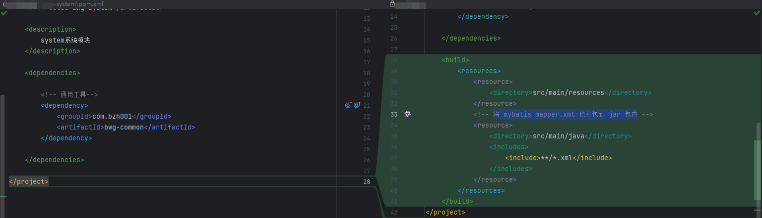Screen dimensions: 762x218
Task: Click the opening <includes> tag
Action: coord(509,147)
